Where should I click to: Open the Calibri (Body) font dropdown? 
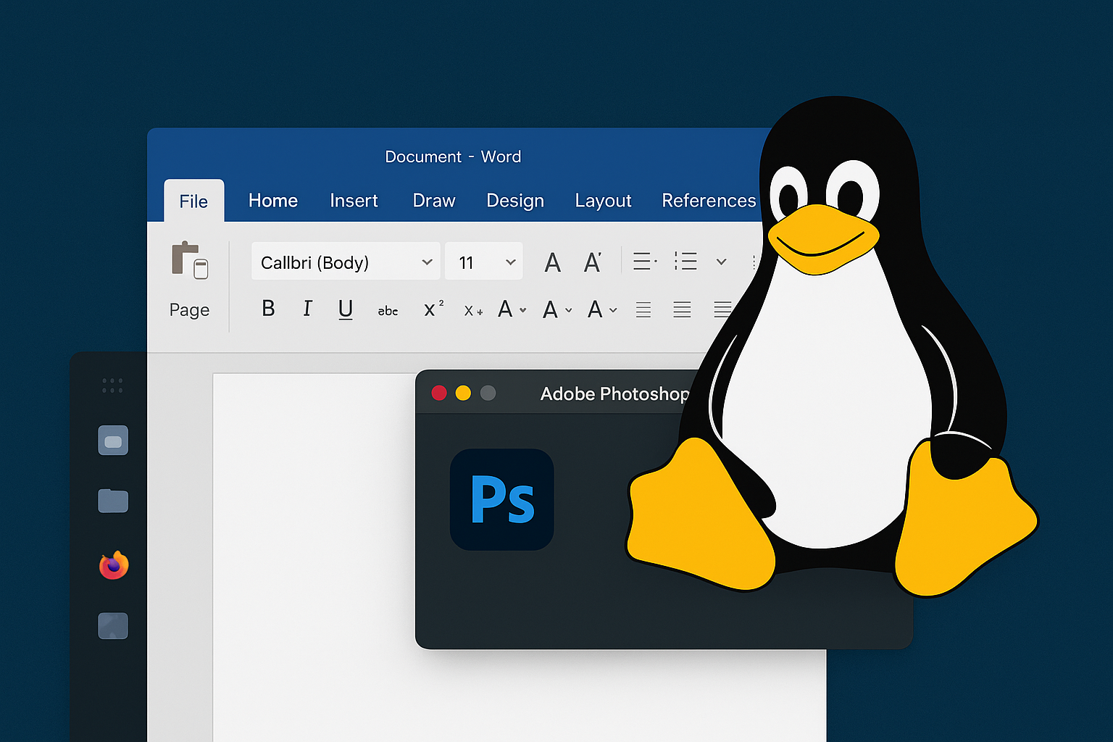(x=346, y=262)
